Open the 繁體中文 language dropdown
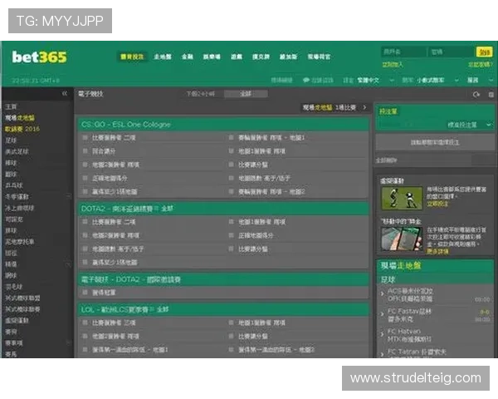The width and height of the screenshot is (498, 399). point(375,80)
